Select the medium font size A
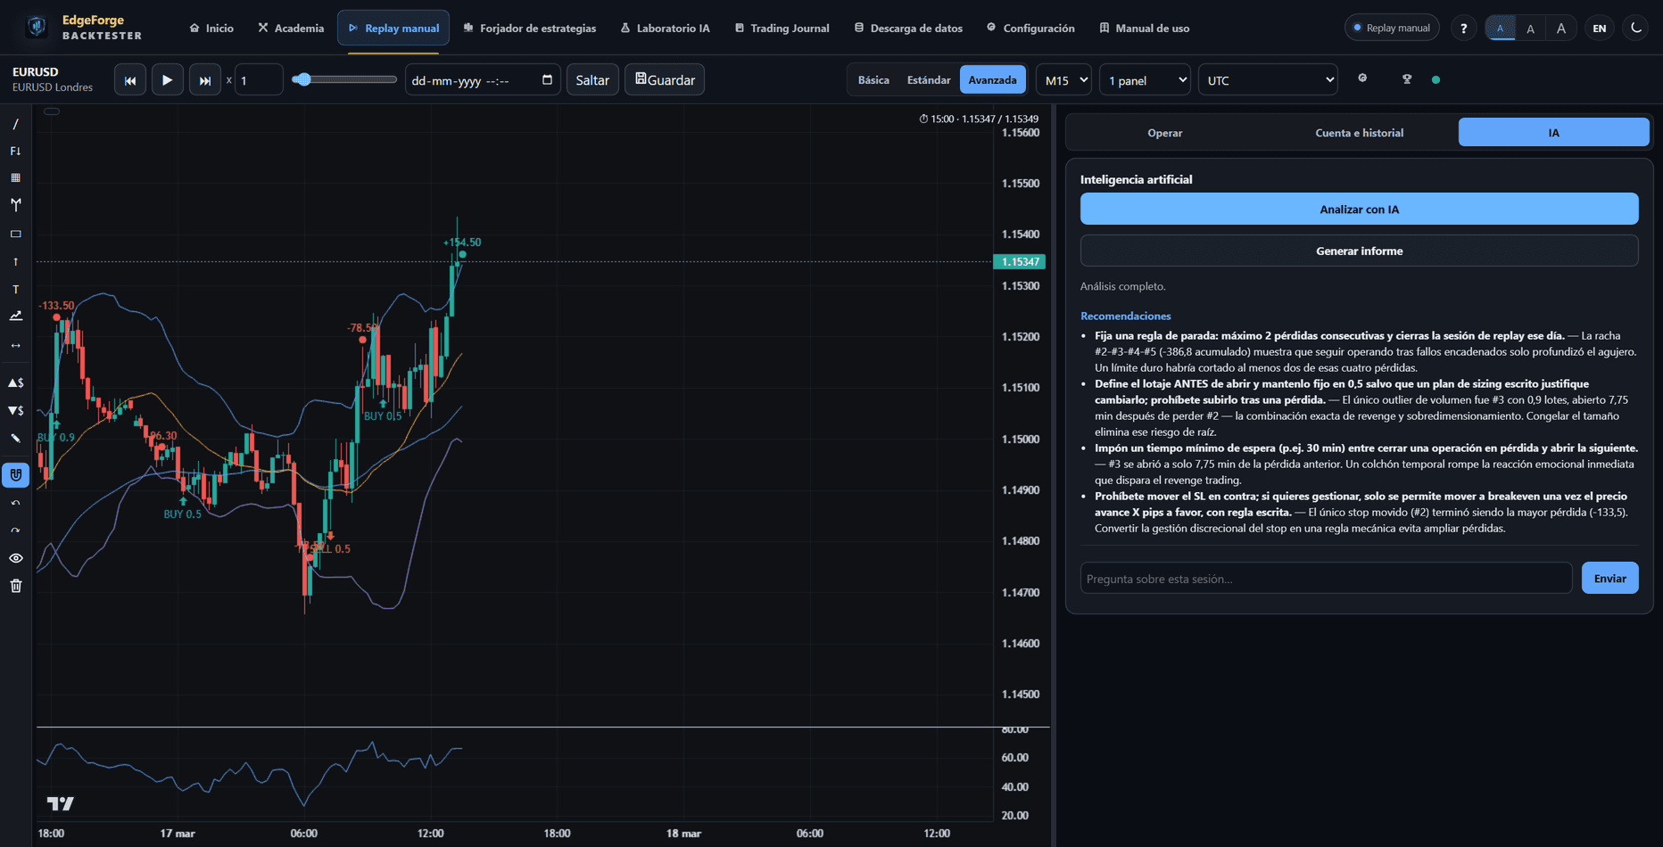This screenshot has height=847, width=1663. [x=1531, y=28]
